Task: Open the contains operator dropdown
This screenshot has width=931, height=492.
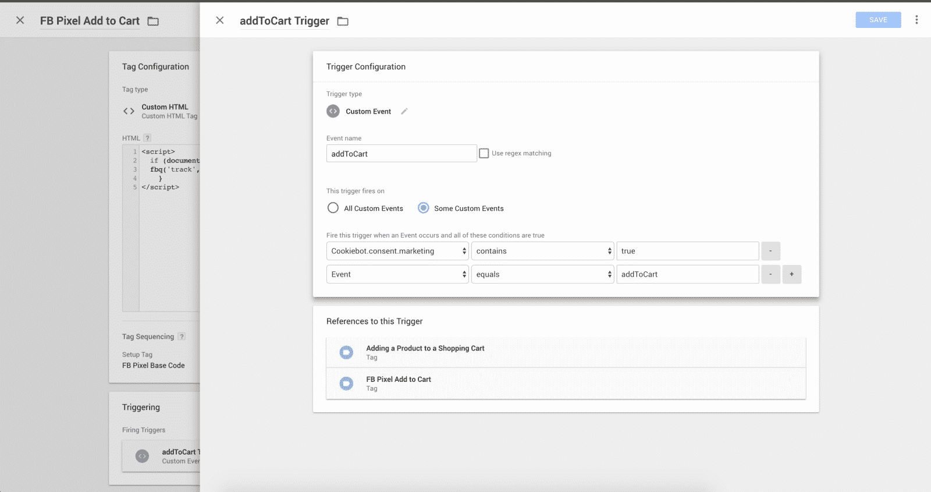Action: 542,251
